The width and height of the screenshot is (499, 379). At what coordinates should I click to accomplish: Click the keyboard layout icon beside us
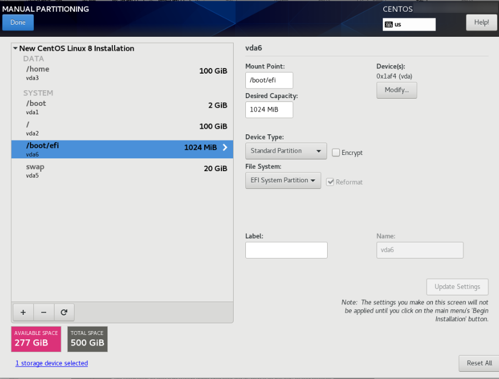click(388, 25)
